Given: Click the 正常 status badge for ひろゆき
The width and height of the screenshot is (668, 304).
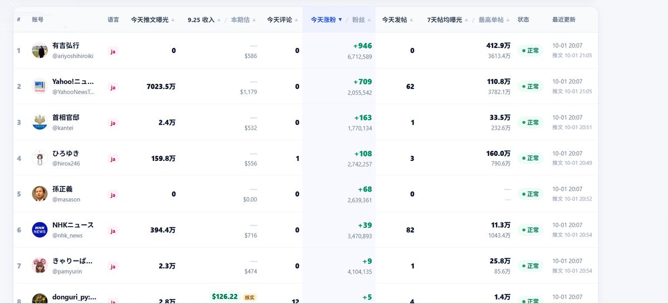Looking at the screenshot, I should coord(531,158).
